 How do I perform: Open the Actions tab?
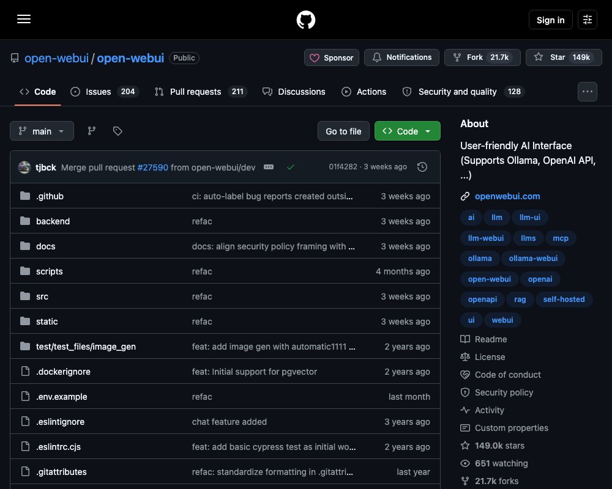pos(364,92)
